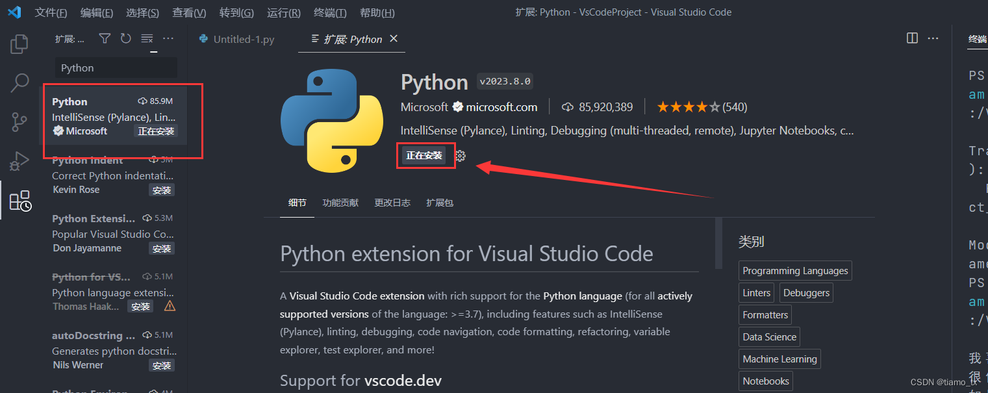The width and height of the screenshot is (988, 393).
Task: Click the filter extensions funnel icon
Action: tap(105, 39)
